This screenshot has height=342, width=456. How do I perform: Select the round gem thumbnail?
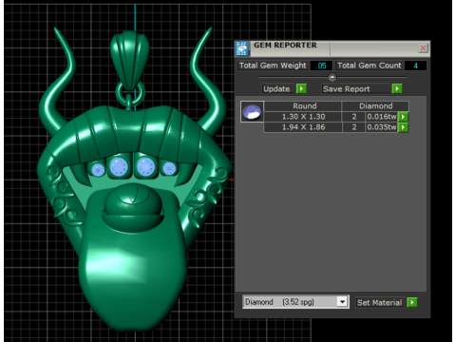[252, 112]
